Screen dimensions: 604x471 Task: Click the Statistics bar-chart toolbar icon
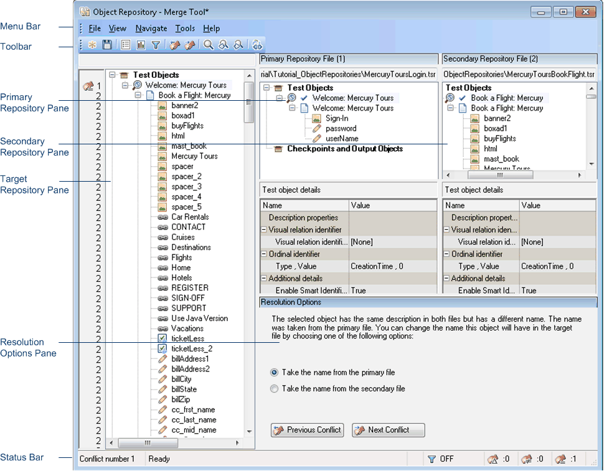141,44
